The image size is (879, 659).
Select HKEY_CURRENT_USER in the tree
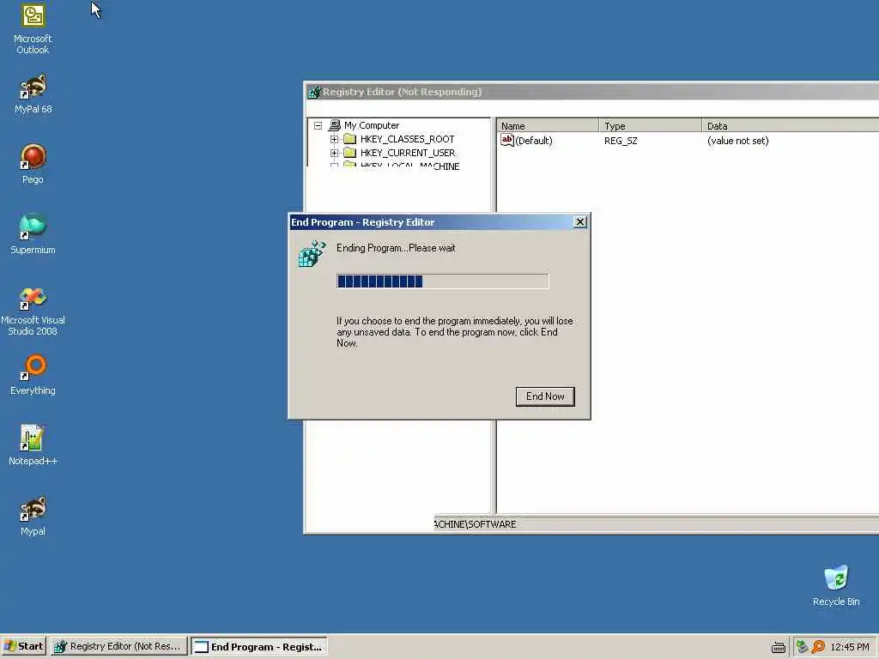point(408,153)
